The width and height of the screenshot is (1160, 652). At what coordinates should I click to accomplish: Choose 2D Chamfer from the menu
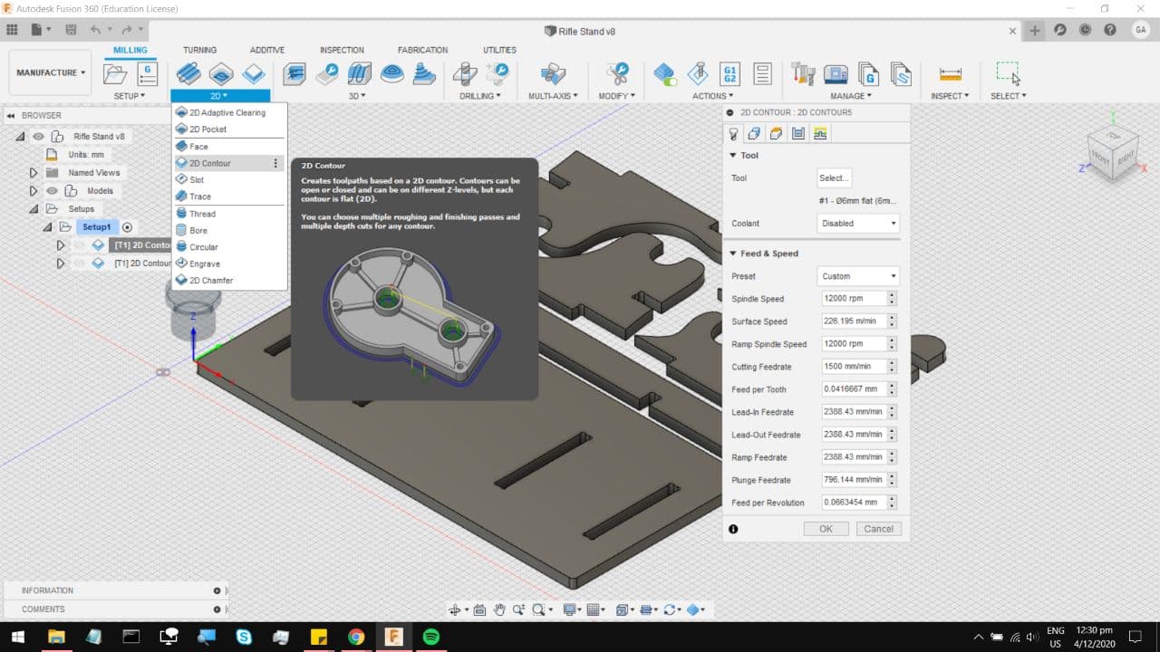coord(229,281)
